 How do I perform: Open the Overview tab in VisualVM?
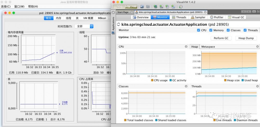coord(141,17)
